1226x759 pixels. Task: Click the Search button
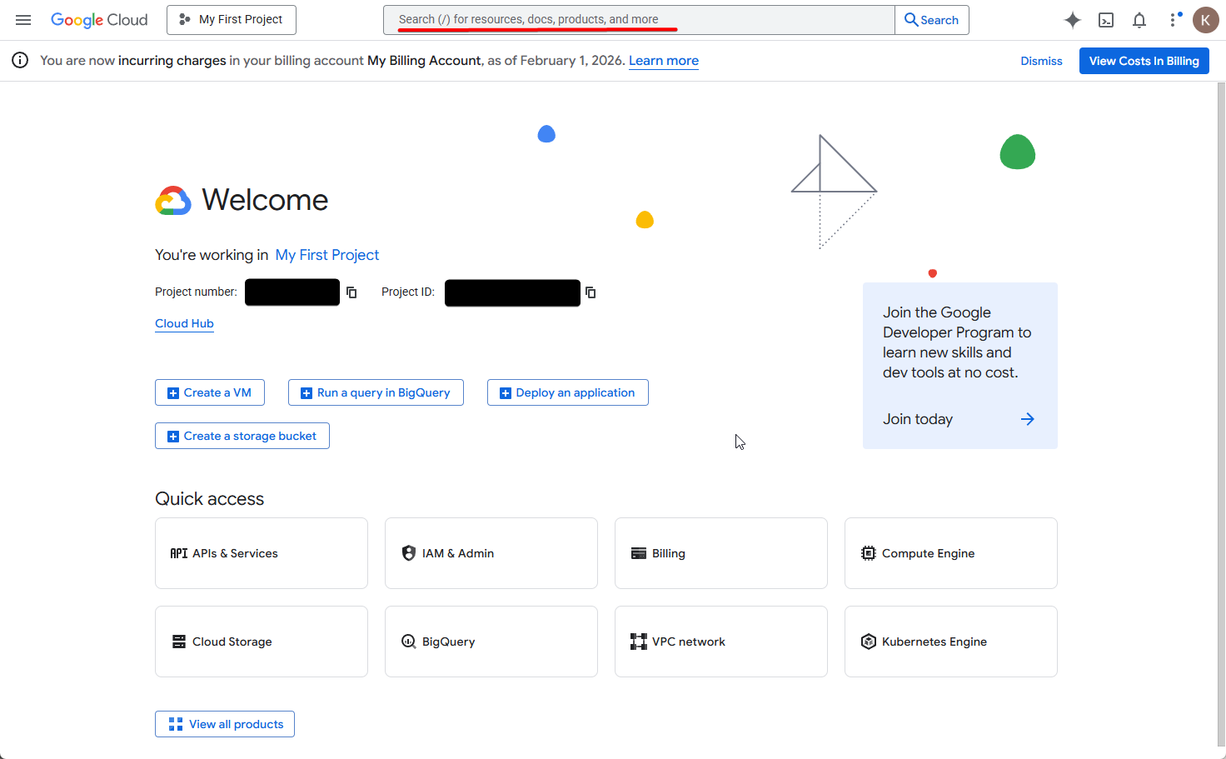point(932,20)
